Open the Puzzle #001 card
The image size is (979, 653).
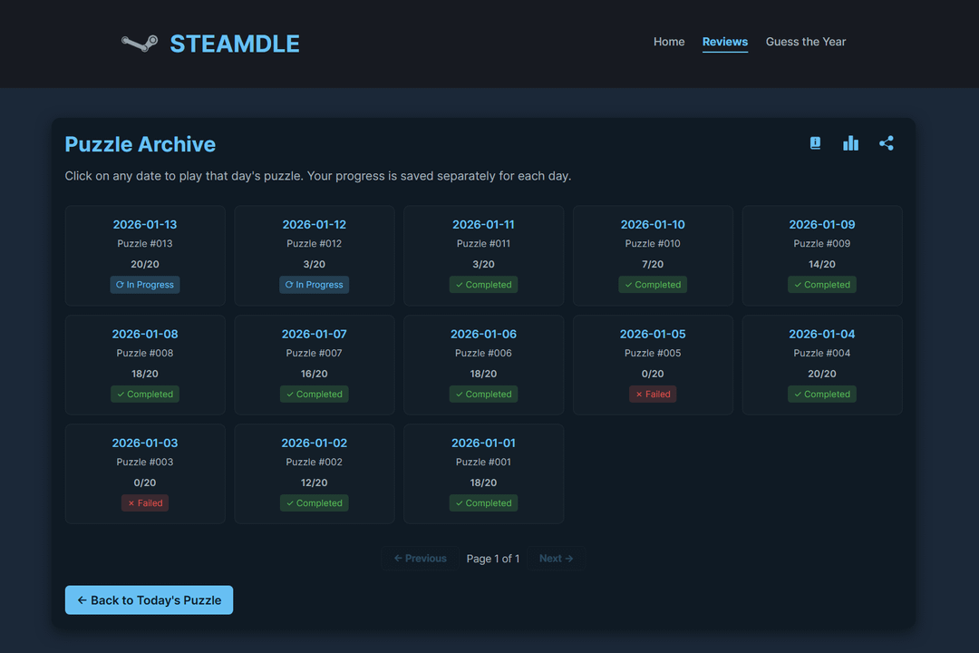(x=483, y=473)
